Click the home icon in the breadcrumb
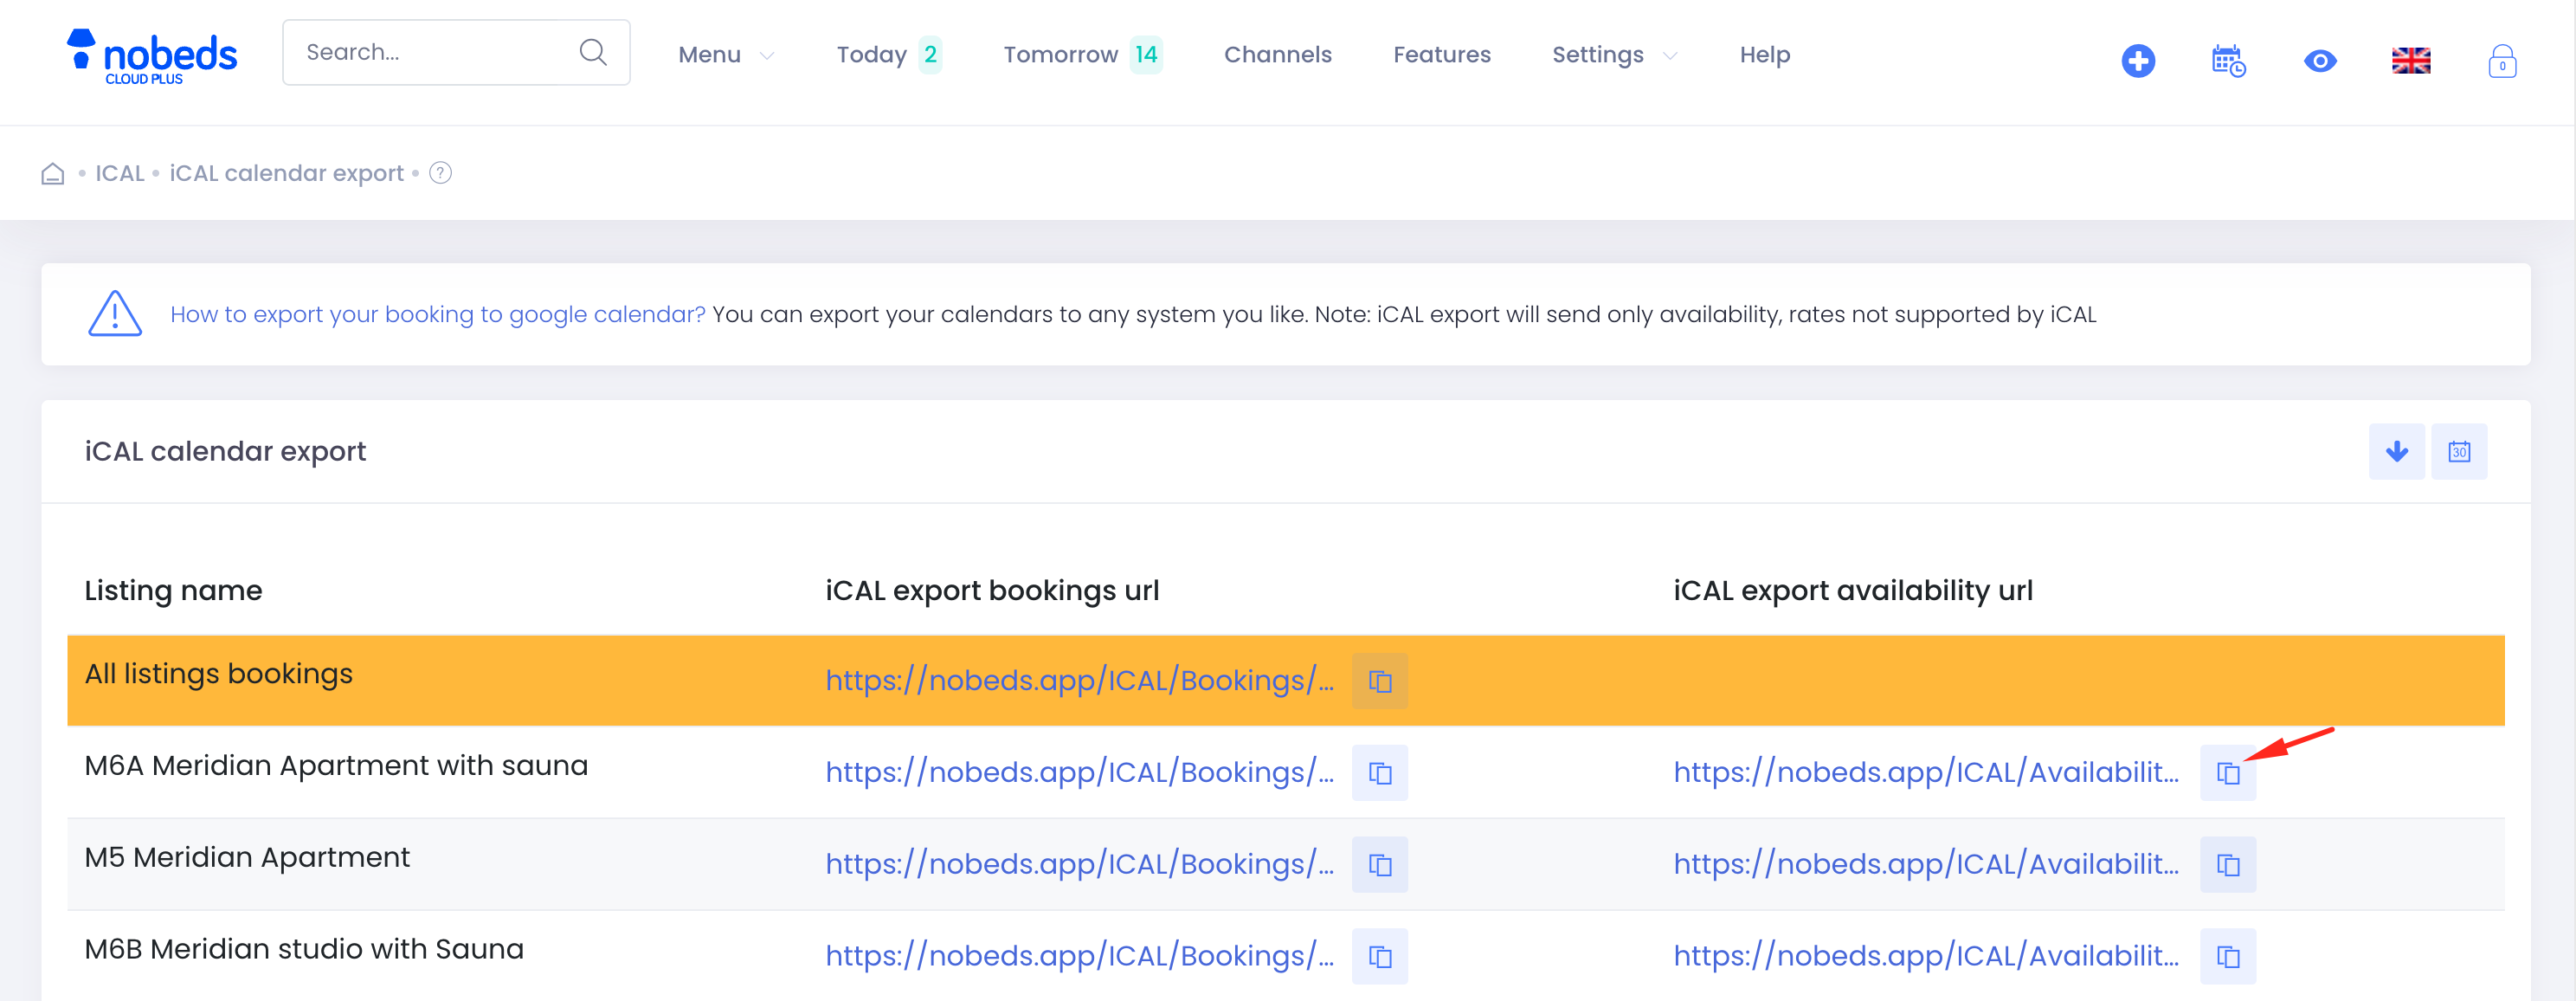Image resolution: width=2576 pixels, height=1001 pixels. pos(51,173)
